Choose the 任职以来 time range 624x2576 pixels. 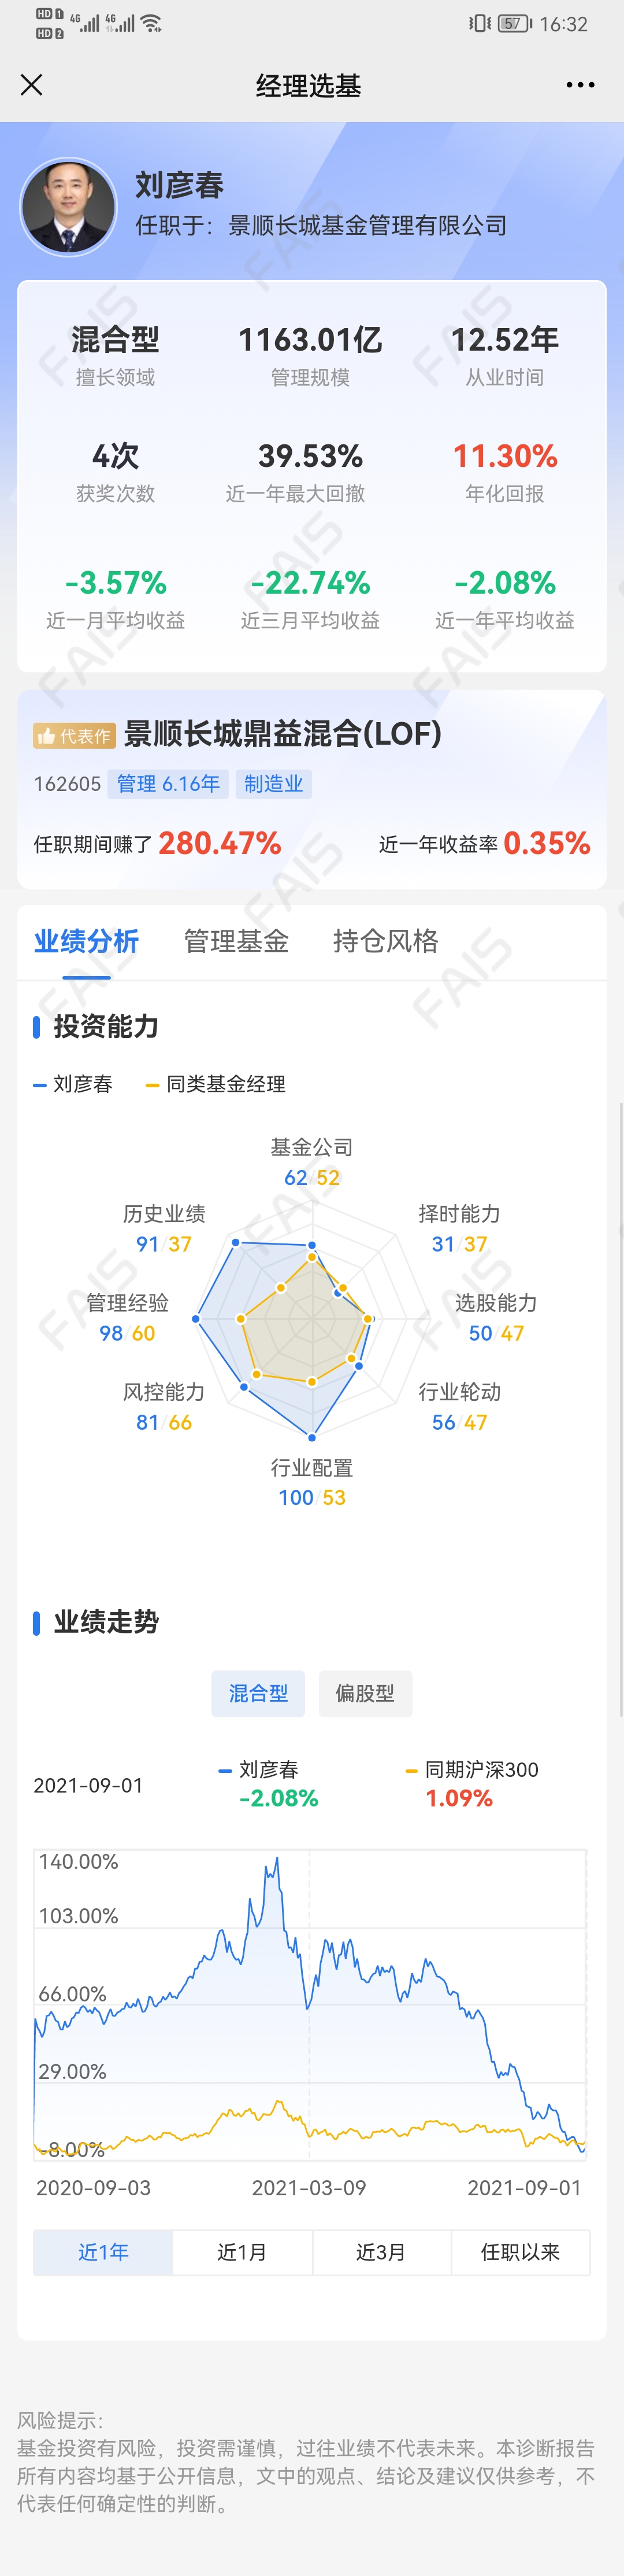520,2251
